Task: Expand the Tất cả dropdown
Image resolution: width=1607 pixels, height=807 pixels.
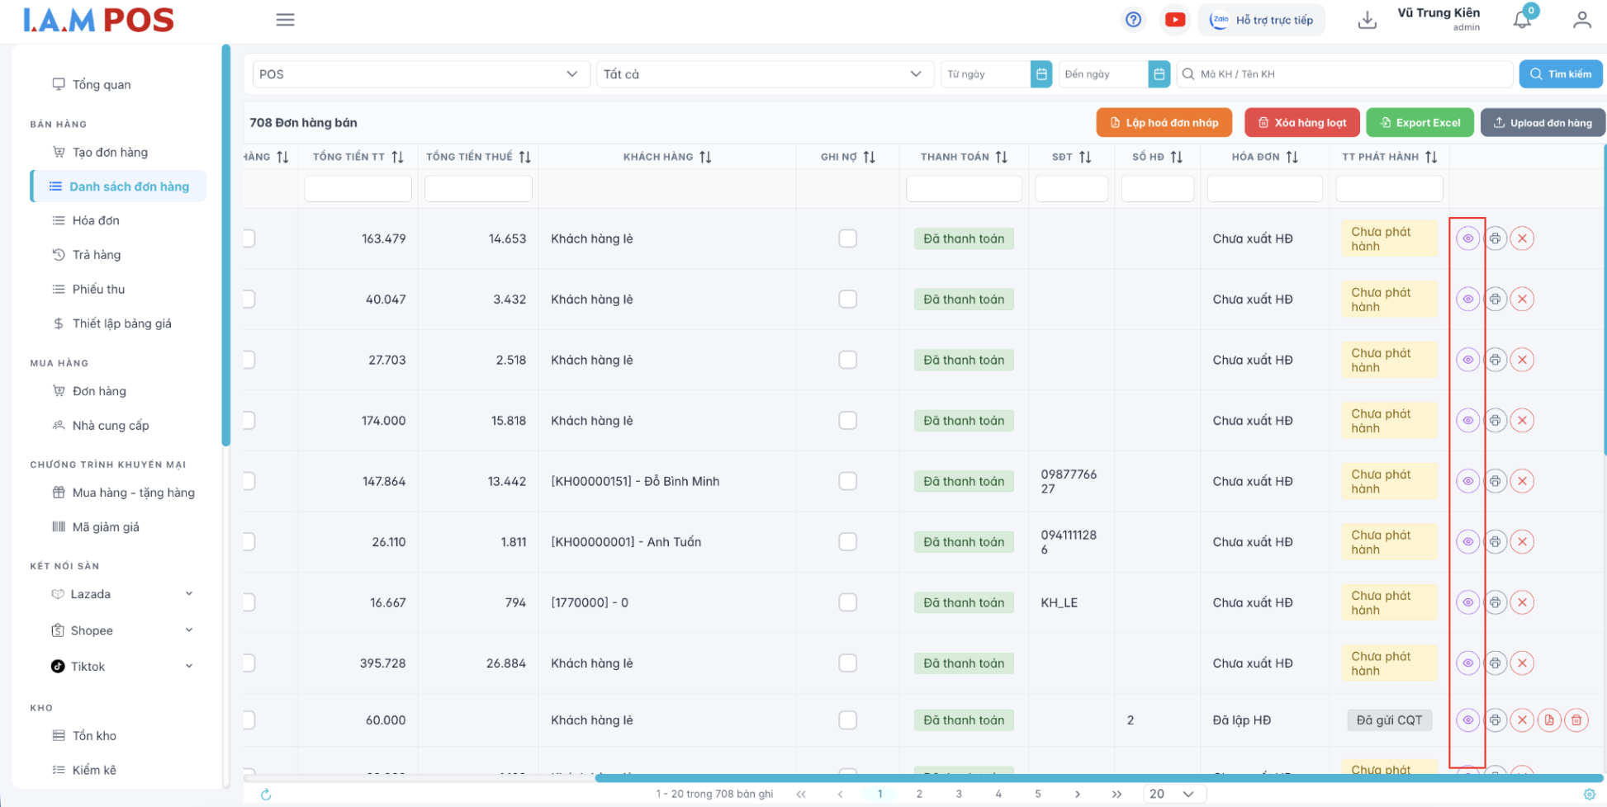Action: click(764, 74)
